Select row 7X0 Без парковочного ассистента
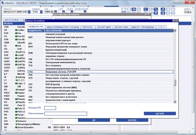The width and height of the screenshot is (196, 135). tap(100, 97)
